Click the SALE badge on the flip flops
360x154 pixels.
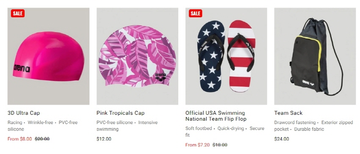195,13
